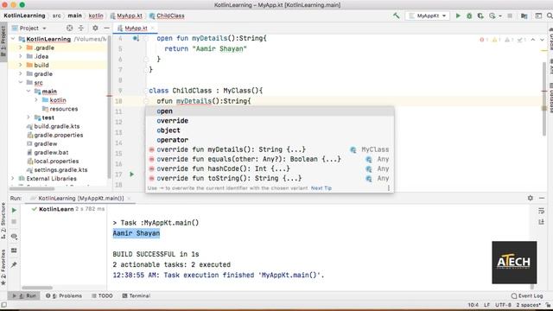The image size is (553, 311).
Task: Expand External Libraries node
Action: (13, 179)
